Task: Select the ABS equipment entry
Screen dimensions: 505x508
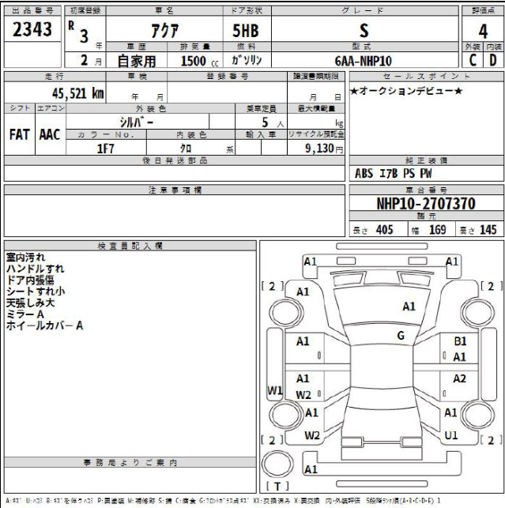Action: [364, 173]
